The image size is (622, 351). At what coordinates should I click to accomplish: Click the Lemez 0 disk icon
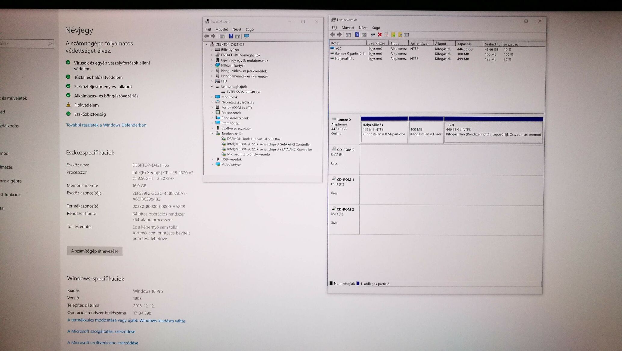334,119
